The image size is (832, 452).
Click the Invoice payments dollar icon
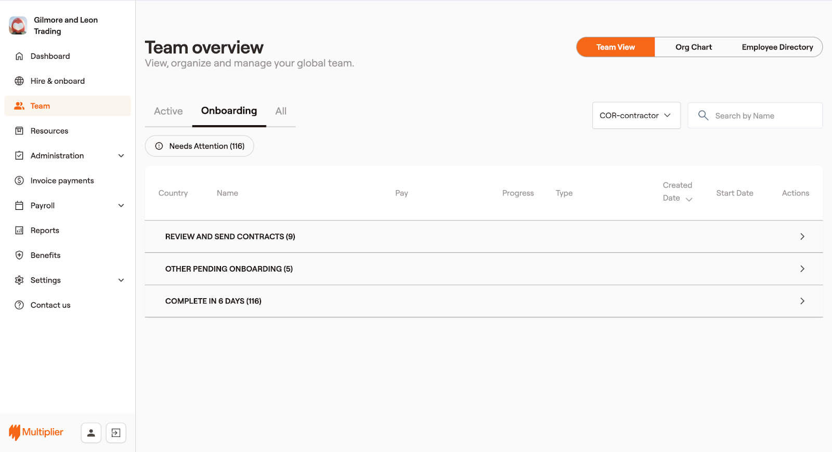pyautogui.click(x=19, y=181)
